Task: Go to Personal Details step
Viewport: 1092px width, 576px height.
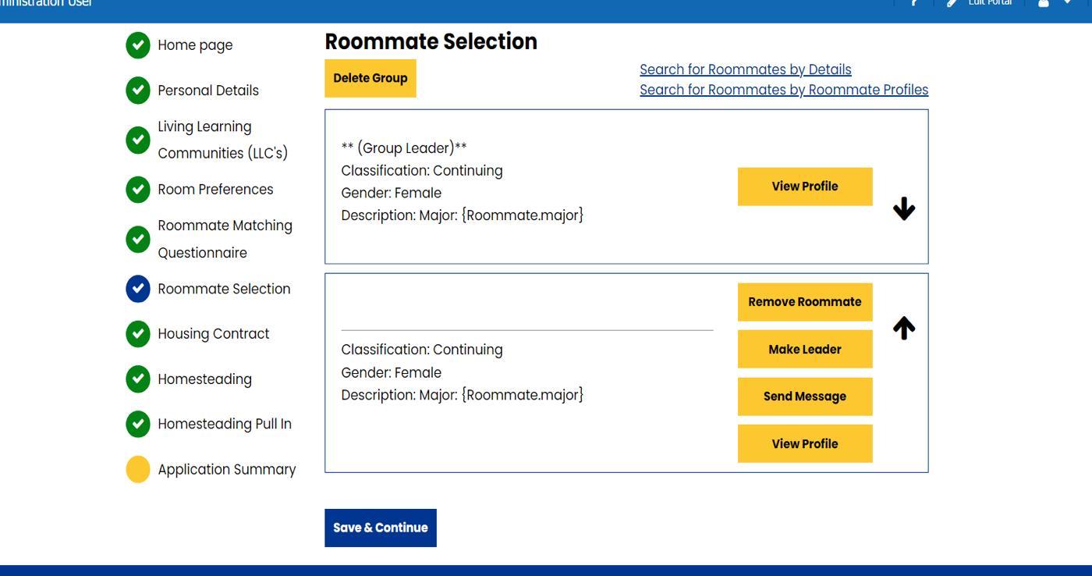Action: pyautogui.click(x=207, y=91)
